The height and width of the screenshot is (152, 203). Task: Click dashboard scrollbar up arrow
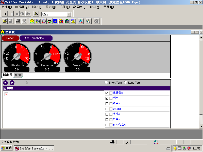point(201,37)
